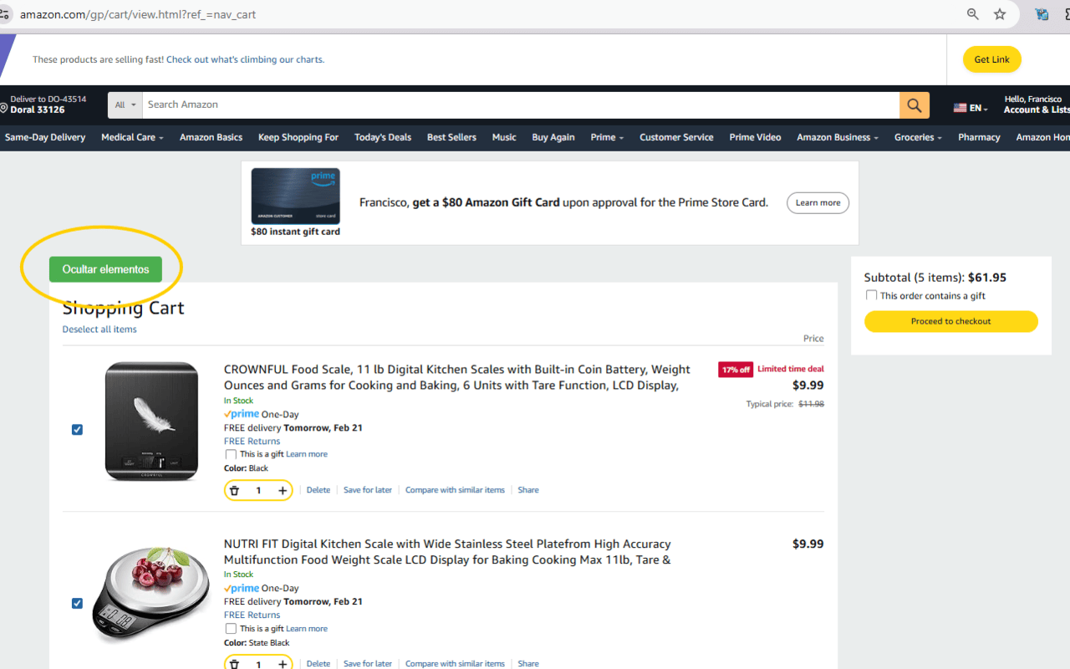Click in the Search Amazon field

(521, 105)
